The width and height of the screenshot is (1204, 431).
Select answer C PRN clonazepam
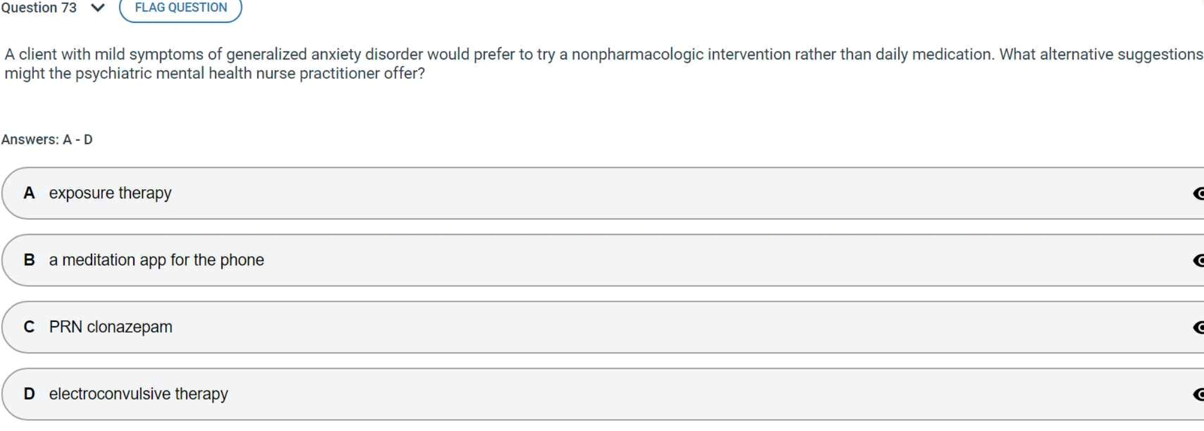[x=603, y=327]
